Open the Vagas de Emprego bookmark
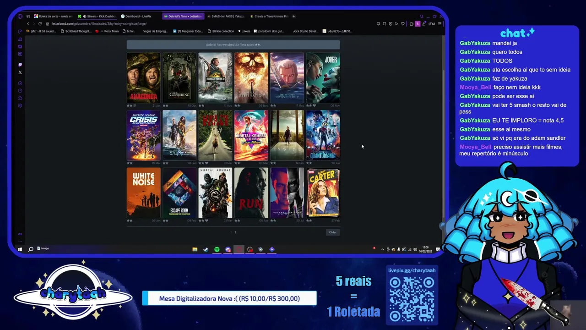The image size is (586, 330). click(x=156, y=31)
